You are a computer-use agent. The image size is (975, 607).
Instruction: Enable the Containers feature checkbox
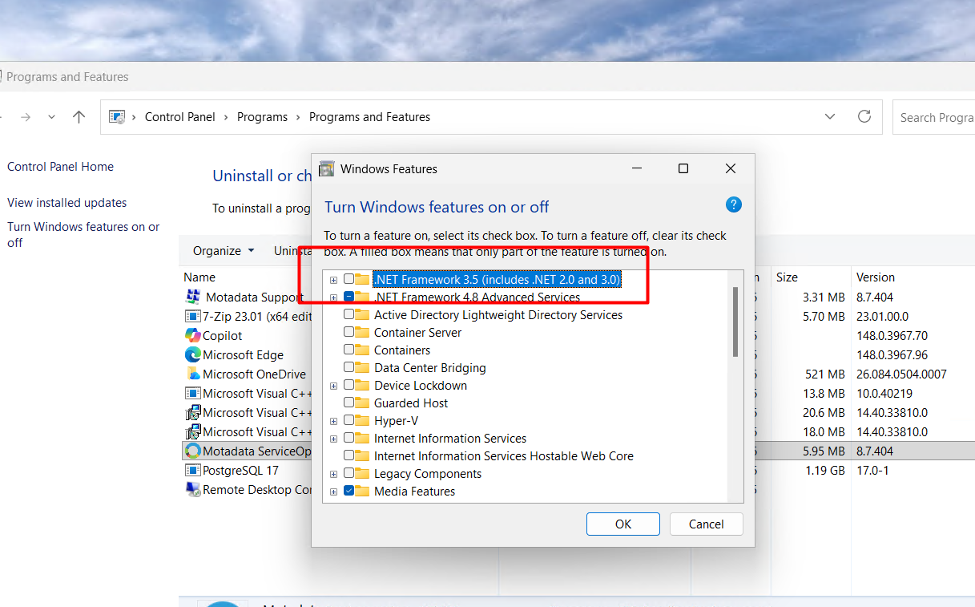[349, 350]
